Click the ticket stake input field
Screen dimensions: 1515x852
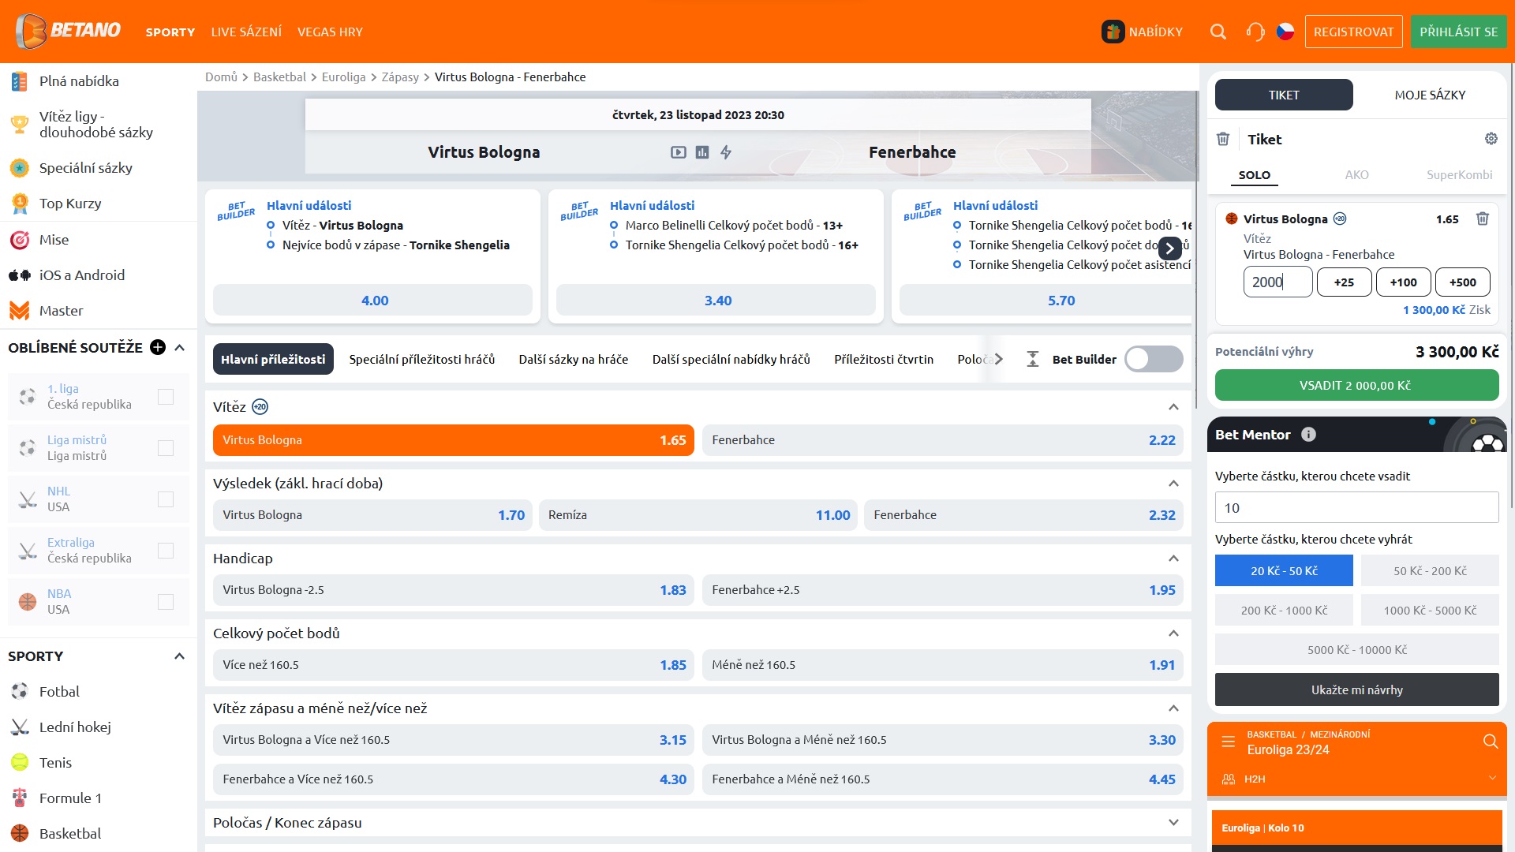point(1277,282)
